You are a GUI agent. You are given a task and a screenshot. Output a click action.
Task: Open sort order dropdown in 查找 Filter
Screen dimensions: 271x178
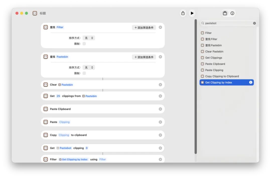pos(89,38)
